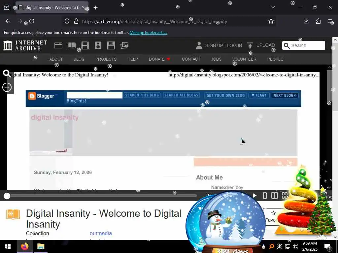This screenshot has height=253, width=338.
Task: Open a new tab with plus button
Action: pos(95,8)
